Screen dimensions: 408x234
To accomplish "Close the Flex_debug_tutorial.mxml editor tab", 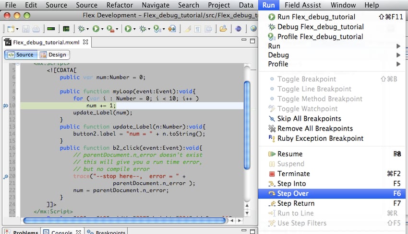I will (86, 42).
